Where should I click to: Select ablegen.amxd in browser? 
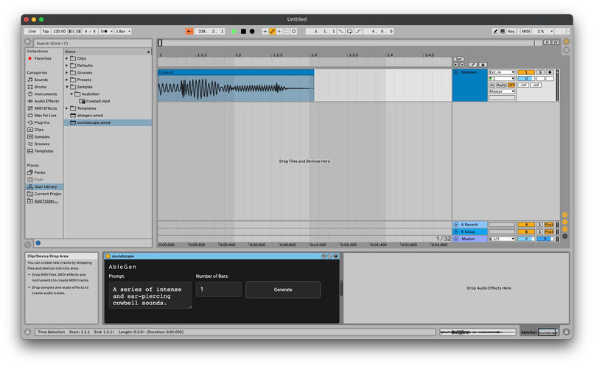90,116
